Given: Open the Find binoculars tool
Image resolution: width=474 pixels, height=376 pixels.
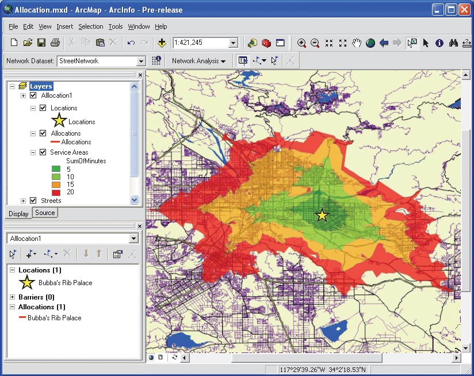Looking at the screenshot, I should [453, 43].
